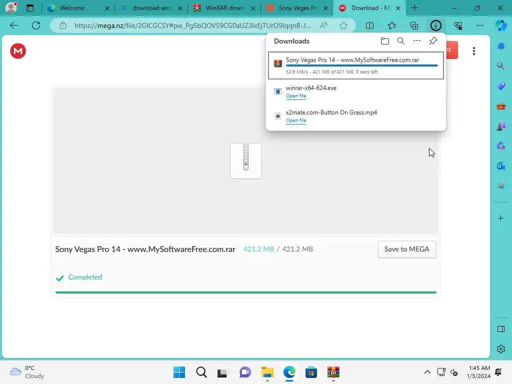Viewport: 512px width, 384px height.
Task: Open the weather widget showing Cloudy
Action: 27,372
